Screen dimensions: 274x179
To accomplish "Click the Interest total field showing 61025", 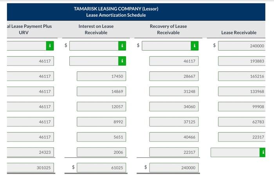I will 101,168.
